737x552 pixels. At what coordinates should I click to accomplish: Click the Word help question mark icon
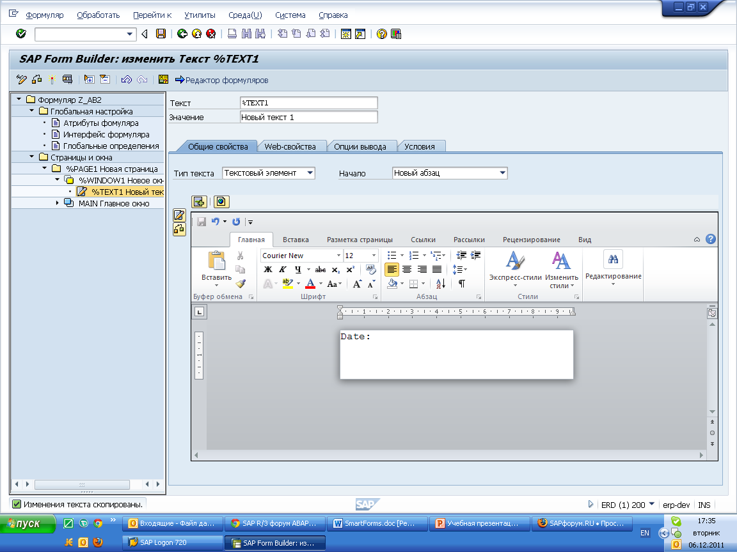711,240
